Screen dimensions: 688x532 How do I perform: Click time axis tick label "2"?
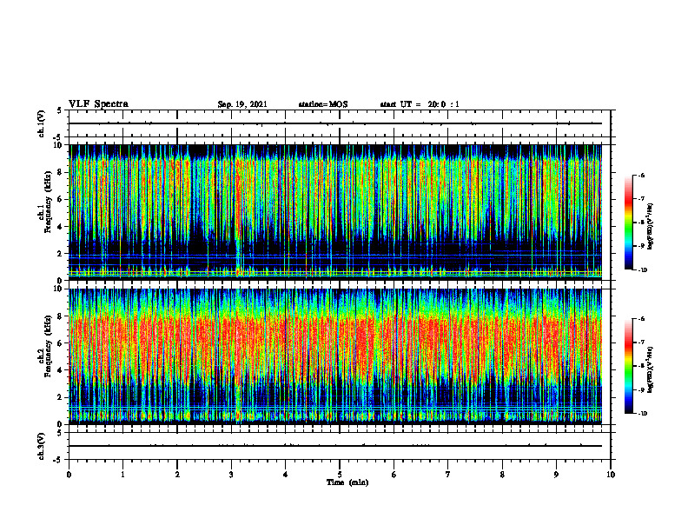(177, 475)
